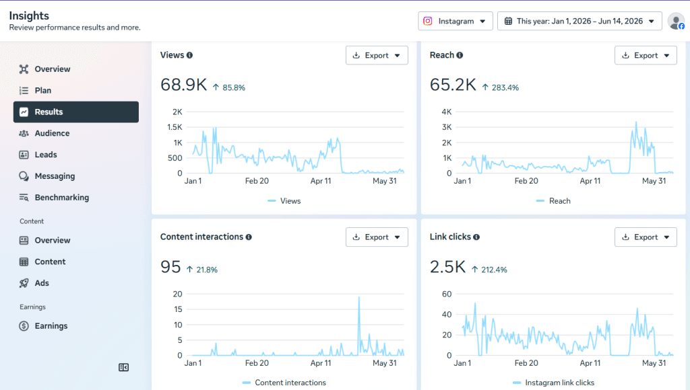690x390 pixels.
Task: Click the Reach info icon
Action: (x=460, y=55)
